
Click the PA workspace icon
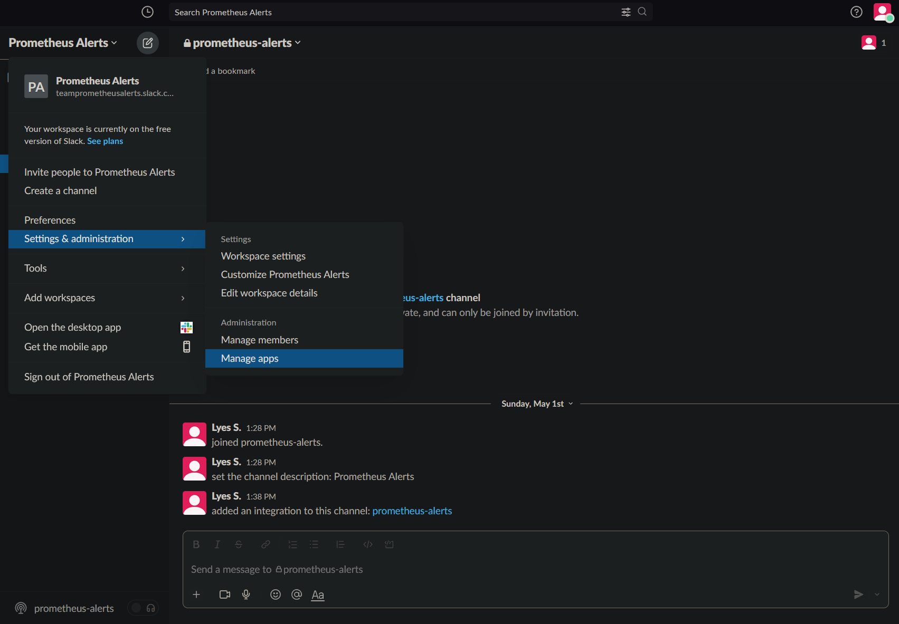pos(36,87)
